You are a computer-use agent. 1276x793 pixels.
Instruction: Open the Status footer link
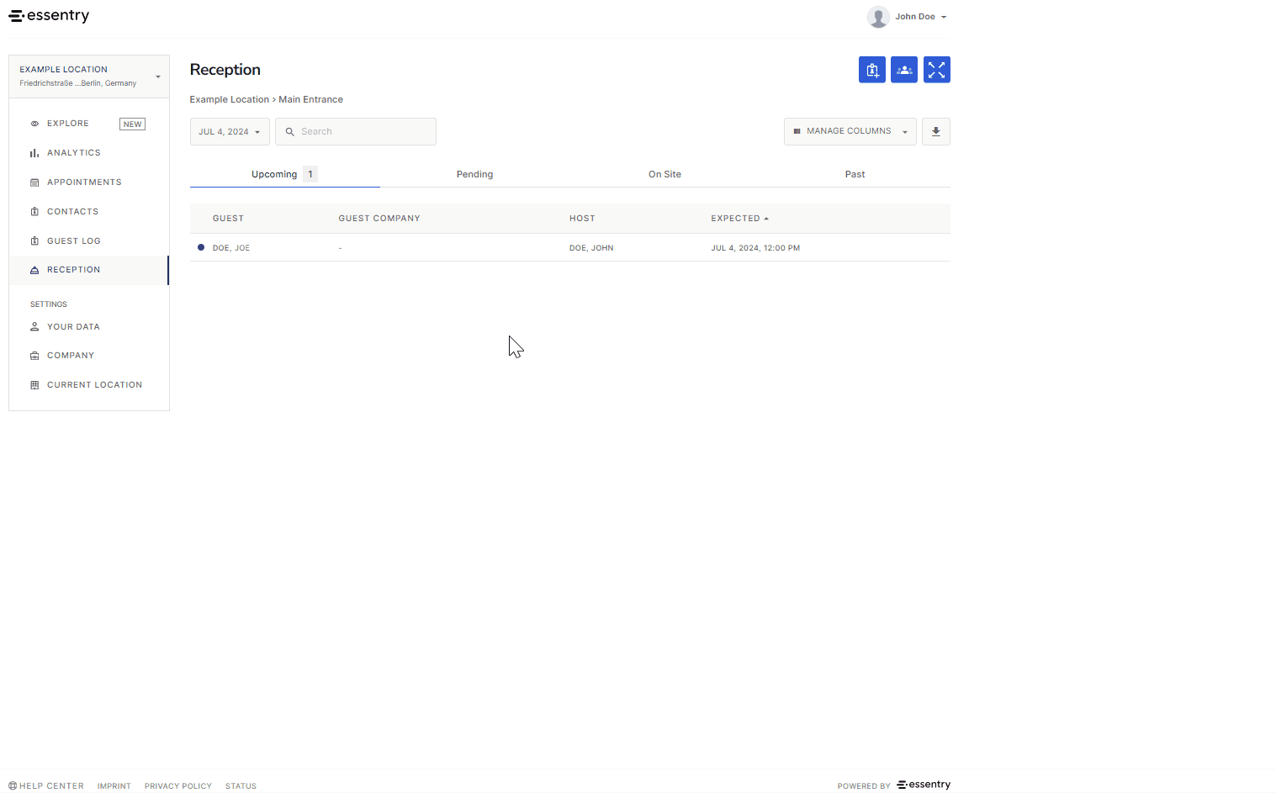241,786
